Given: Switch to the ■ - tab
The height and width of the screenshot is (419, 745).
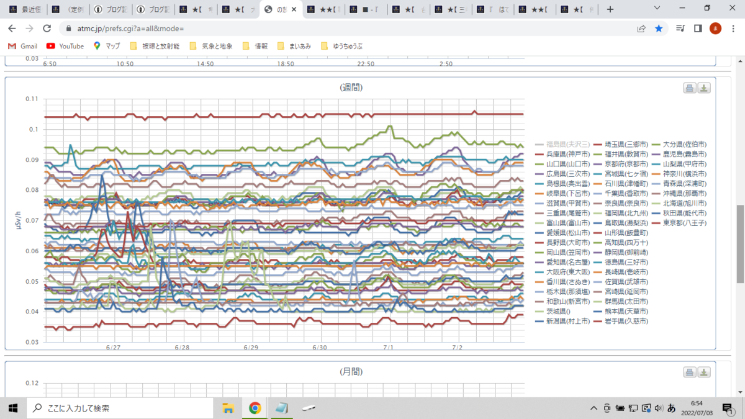Looking at the screenshot, I should [365, 9].
